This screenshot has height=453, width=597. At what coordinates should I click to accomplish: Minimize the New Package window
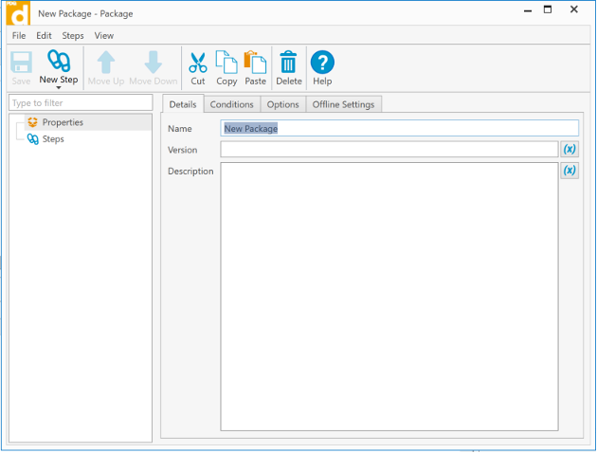(528, 10)
